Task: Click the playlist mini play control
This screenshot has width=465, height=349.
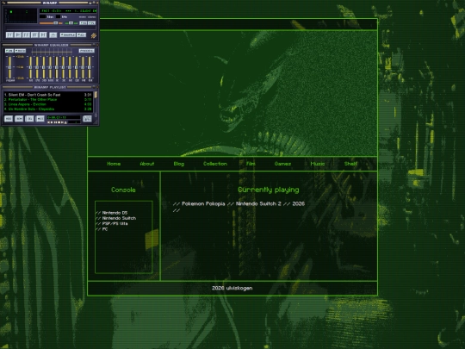Action: pos(52,122)
